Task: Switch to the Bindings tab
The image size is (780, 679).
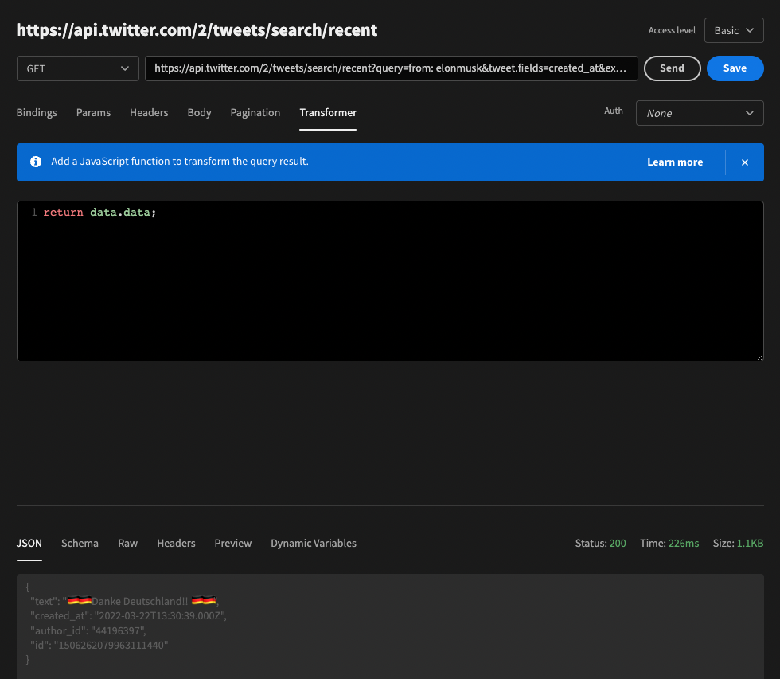Action: tap(37, 112)
